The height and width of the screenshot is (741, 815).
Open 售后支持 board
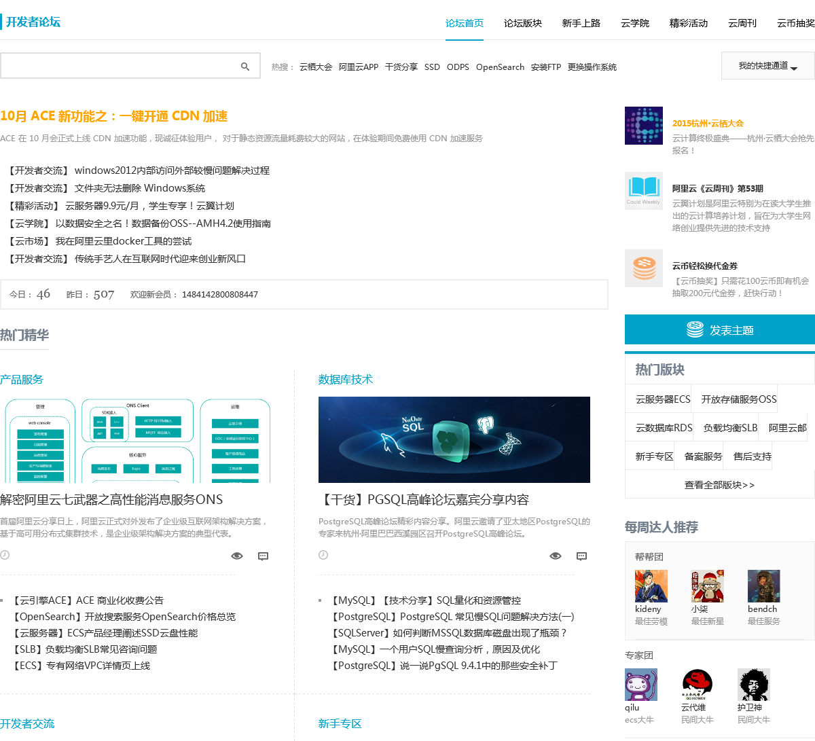tap(753, 456)
